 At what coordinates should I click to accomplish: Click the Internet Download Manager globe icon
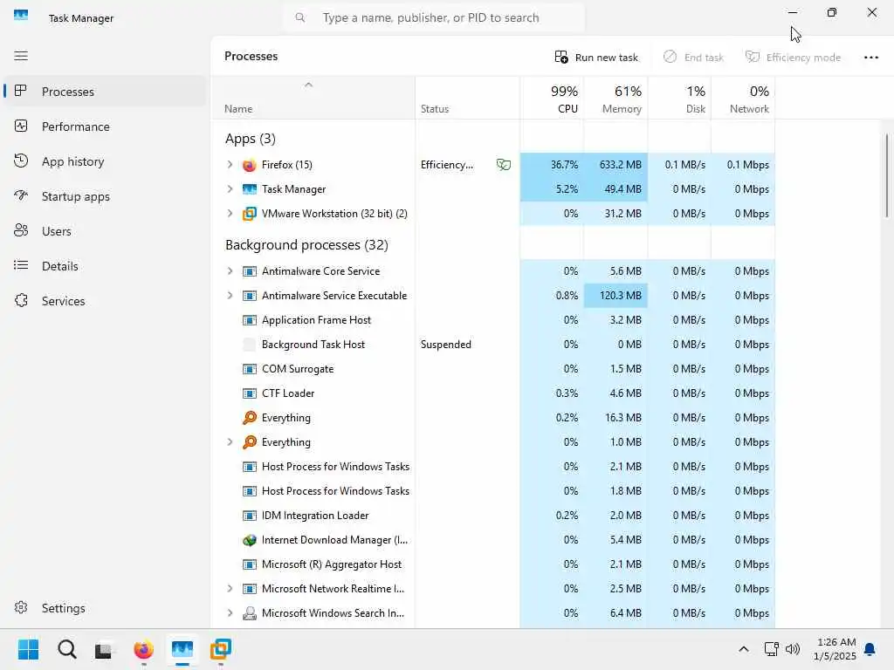click(x=249, y=540)
